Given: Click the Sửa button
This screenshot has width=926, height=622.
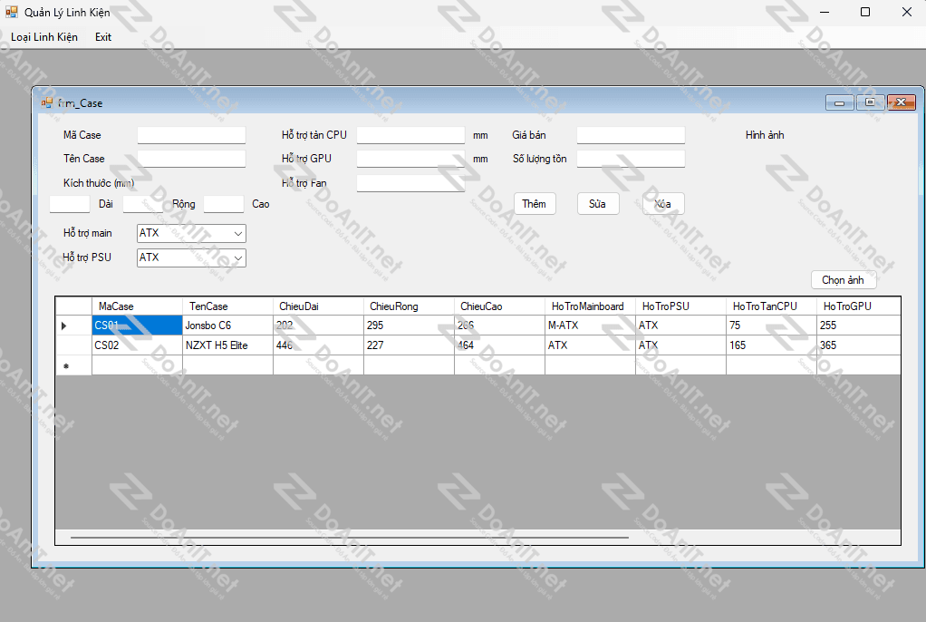Looking at the screenshot, I should [598, 204].
